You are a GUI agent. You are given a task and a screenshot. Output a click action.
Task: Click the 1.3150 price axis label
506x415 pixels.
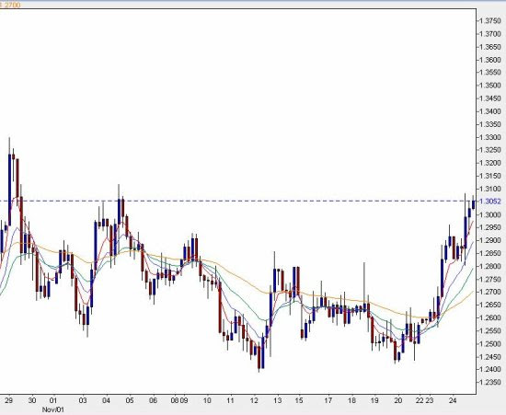[x=490, y=176]
